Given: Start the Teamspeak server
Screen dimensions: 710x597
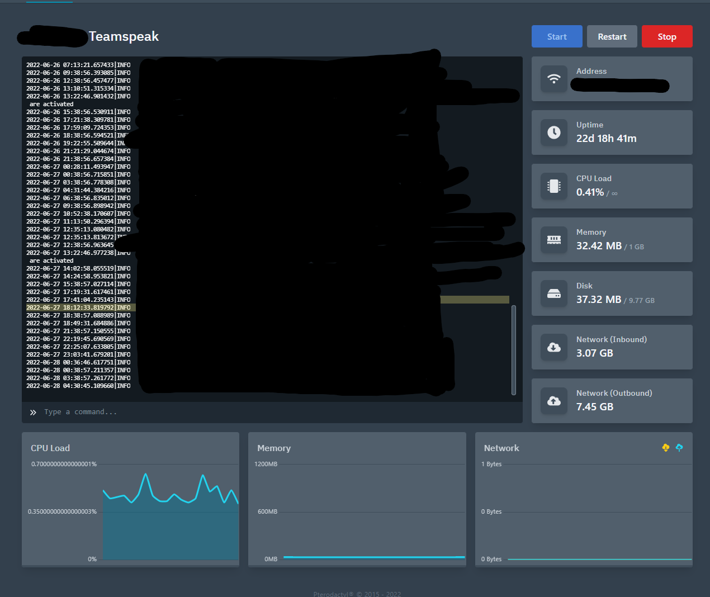Looking at the screenshot, I should 557,36.
